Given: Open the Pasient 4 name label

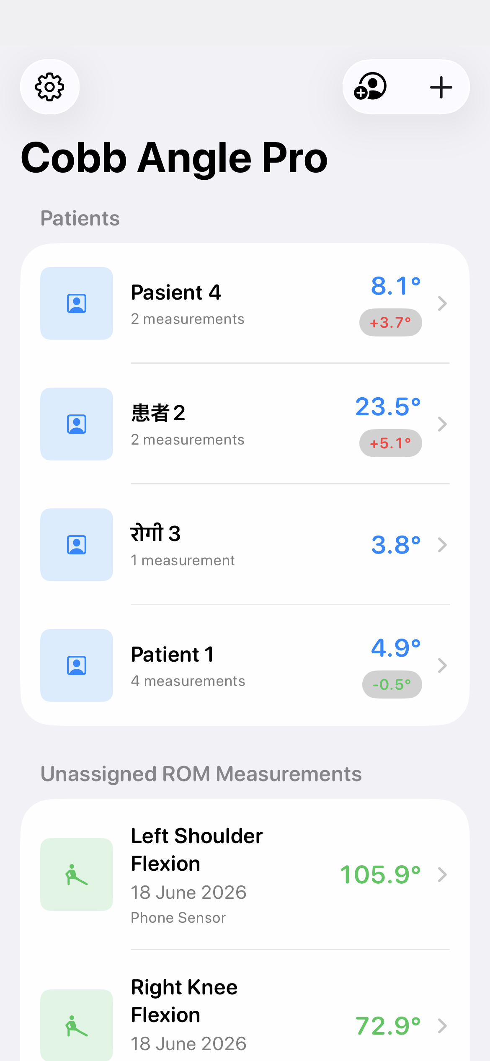Looking at the screenshot, I should point(176,292).
